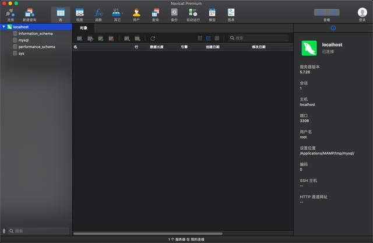
Task: Click the SSH 主机 label
Action: pos(308,181)
